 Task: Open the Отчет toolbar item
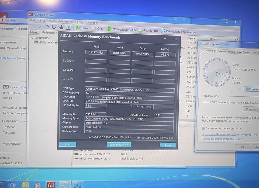pos(98,28)
